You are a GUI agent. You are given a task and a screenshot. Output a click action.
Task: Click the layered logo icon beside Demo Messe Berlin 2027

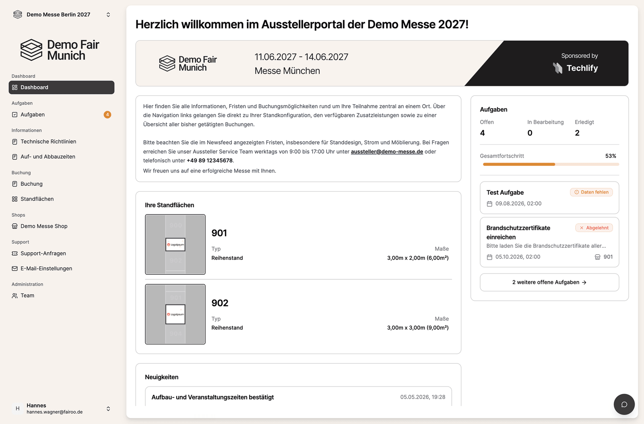[18, 14]
